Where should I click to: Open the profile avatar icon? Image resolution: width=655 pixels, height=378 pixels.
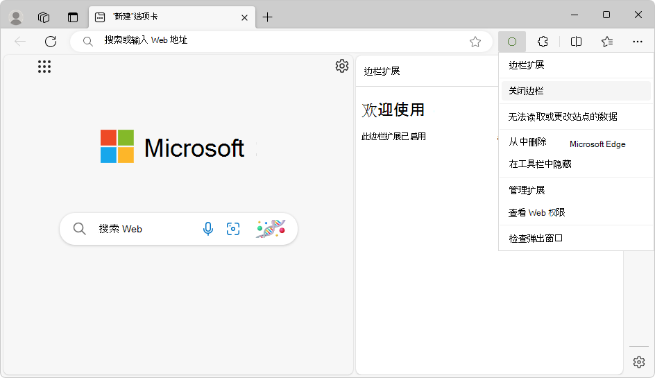16,17
